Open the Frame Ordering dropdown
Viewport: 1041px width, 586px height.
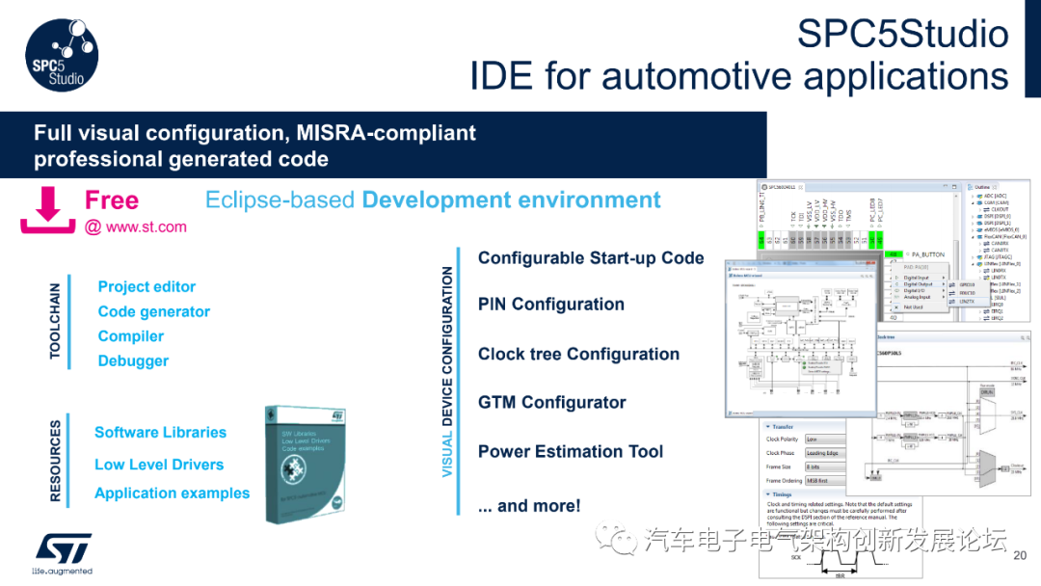825,481
